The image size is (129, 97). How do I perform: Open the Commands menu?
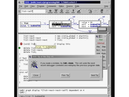point(51,6)
